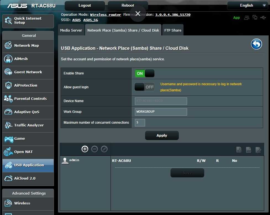Click the rename folder icon
Image resolution: width=270 pixels, height=215 pixels.
pos(258,150)
